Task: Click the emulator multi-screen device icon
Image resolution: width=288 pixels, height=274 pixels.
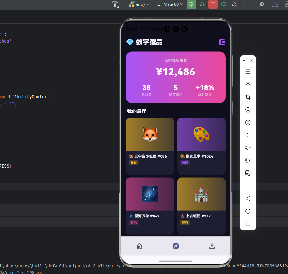Action: [248, 173]
